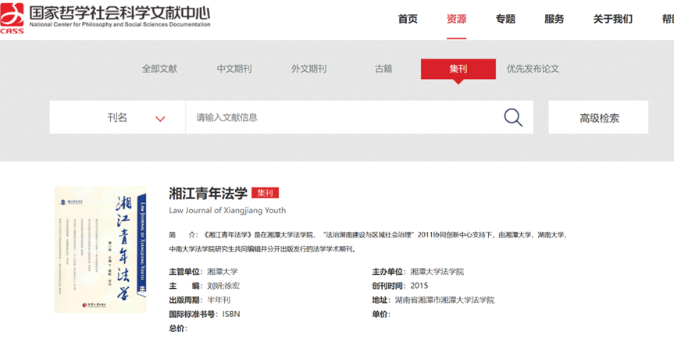Click the red 集刊 tag beside title

pyautogui.click(x=266, y=193)
